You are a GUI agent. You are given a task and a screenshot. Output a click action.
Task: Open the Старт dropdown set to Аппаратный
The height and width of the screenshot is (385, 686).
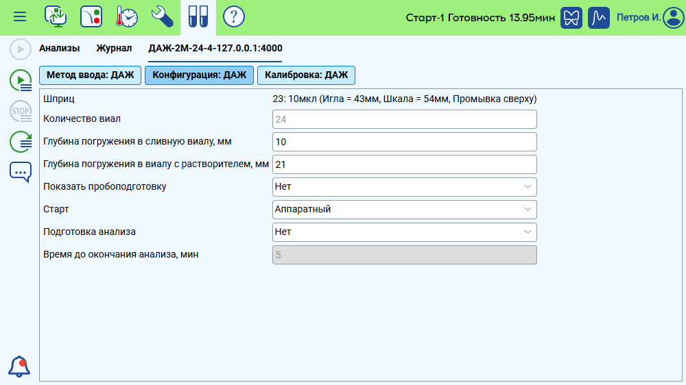pos(404,209)
